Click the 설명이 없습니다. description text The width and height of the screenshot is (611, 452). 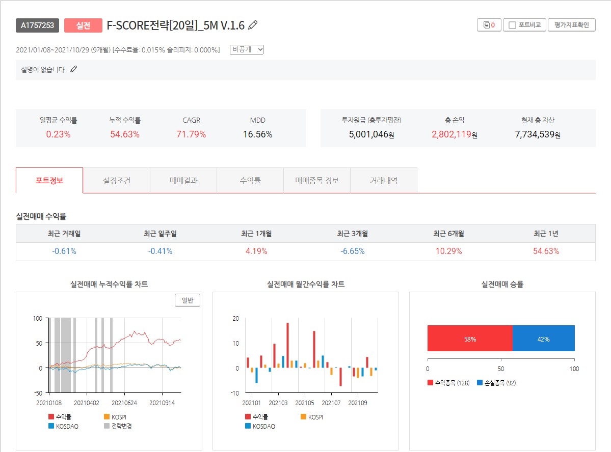pyautogui.click(x=43, y=70)
